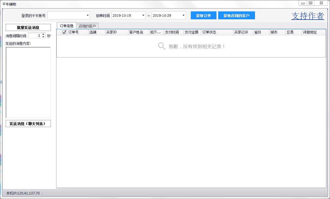The image size is (330, 199).
Task: Expand the end date 2019-10-29 picker
Action: [x=183, y=15]
